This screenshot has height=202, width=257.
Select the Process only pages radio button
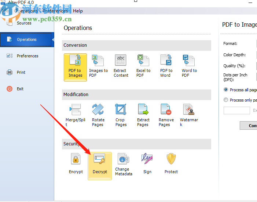tap(226, 100)
